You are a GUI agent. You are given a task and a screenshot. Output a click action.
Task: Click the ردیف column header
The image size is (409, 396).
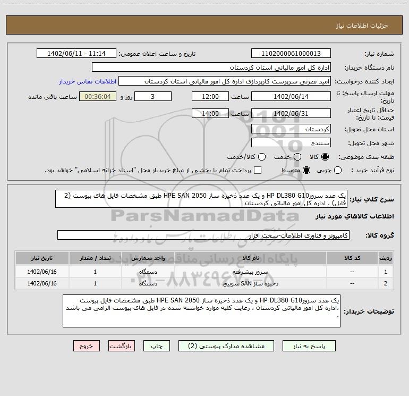click(386, 258)
